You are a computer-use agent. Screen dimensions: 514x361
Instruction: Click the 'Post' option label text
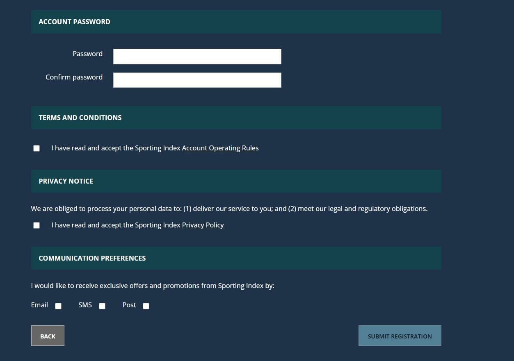click(x=129, y=305)
